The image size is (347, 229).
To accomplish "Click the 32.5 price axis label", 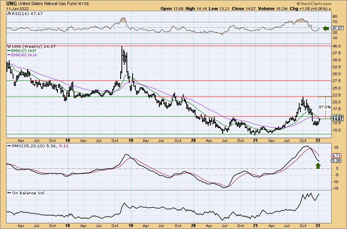I will point(336,67).
